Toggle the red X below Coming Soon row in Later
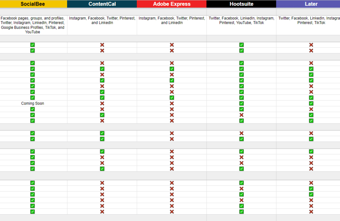Screen dimensions: 340x221 tap(311, 109)
